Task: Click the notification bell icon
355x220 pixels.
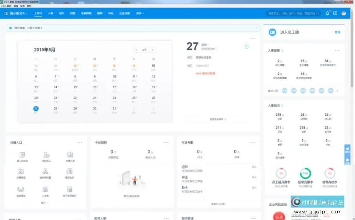Action: pos(327,13)
